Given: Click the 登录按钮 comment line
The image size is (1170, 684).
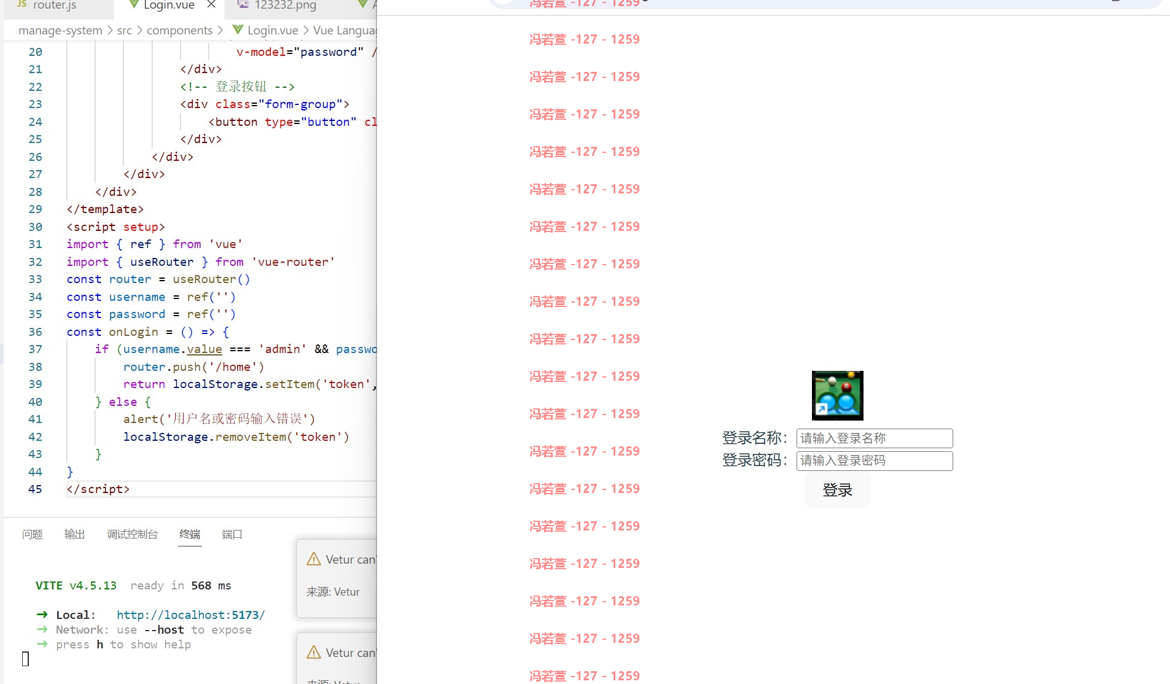Looking at the screenshot, I should click(x=237, y=87).
